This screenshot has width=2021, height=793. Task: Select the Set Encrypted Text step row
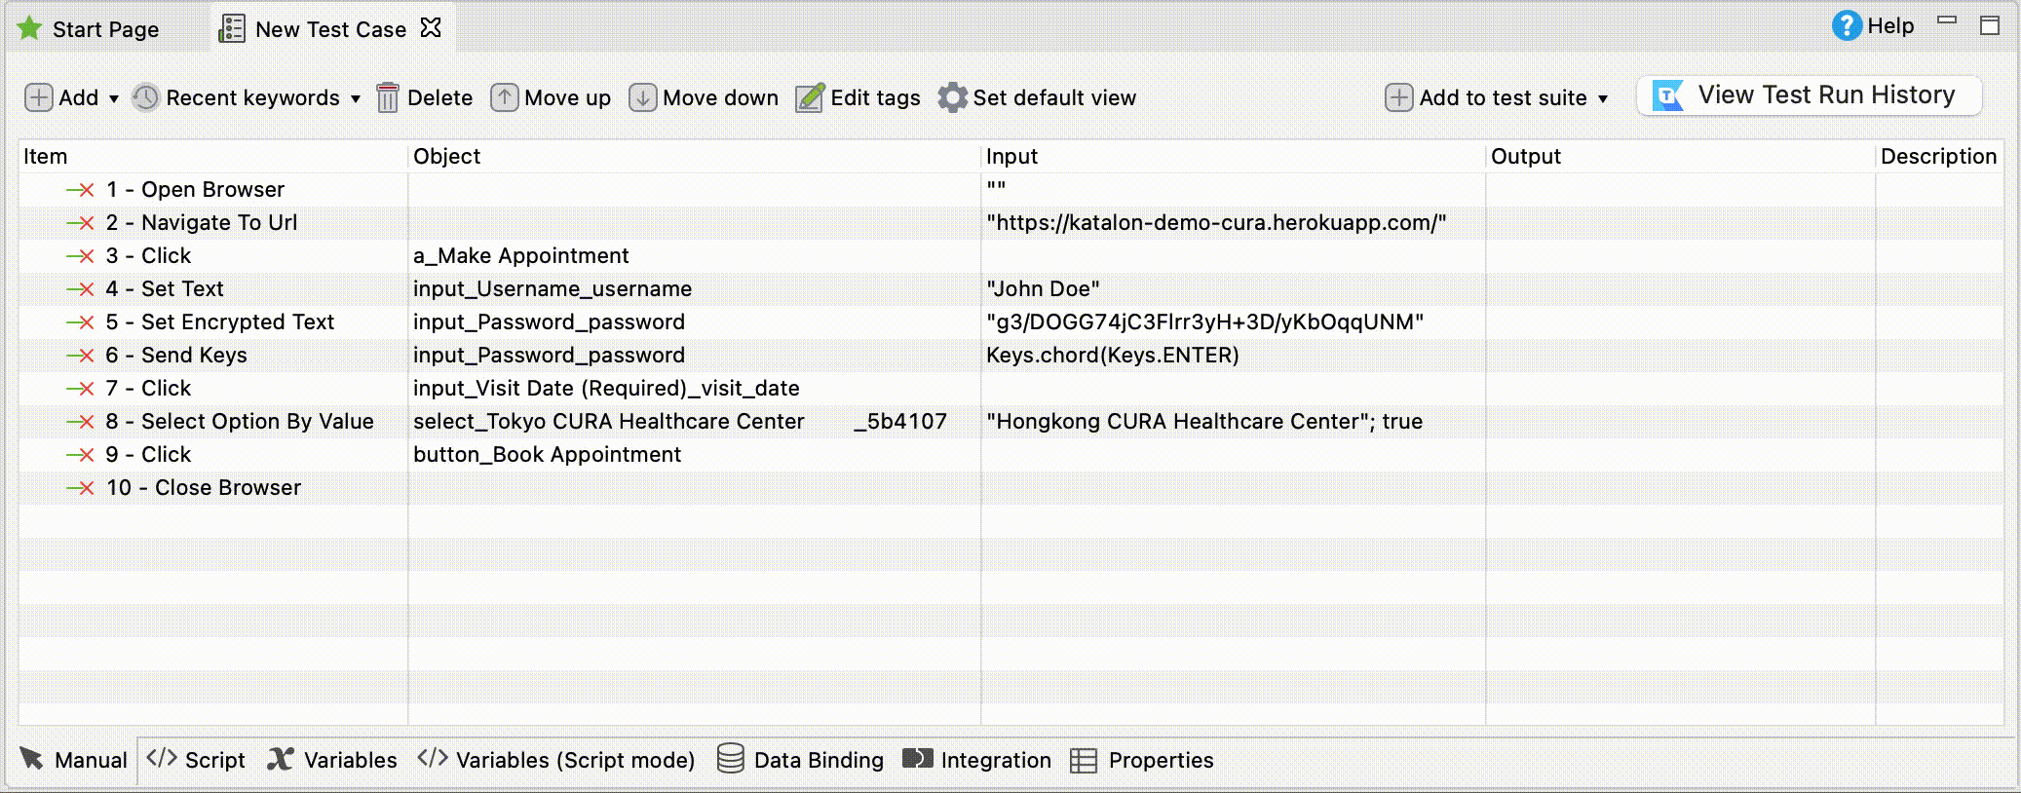(x=237, y=322)
